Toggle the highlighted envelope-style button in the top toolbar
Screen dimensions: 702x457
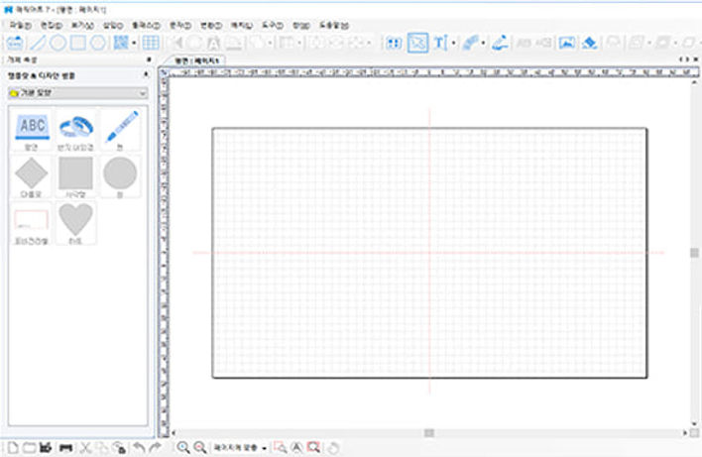coord(417,43)
